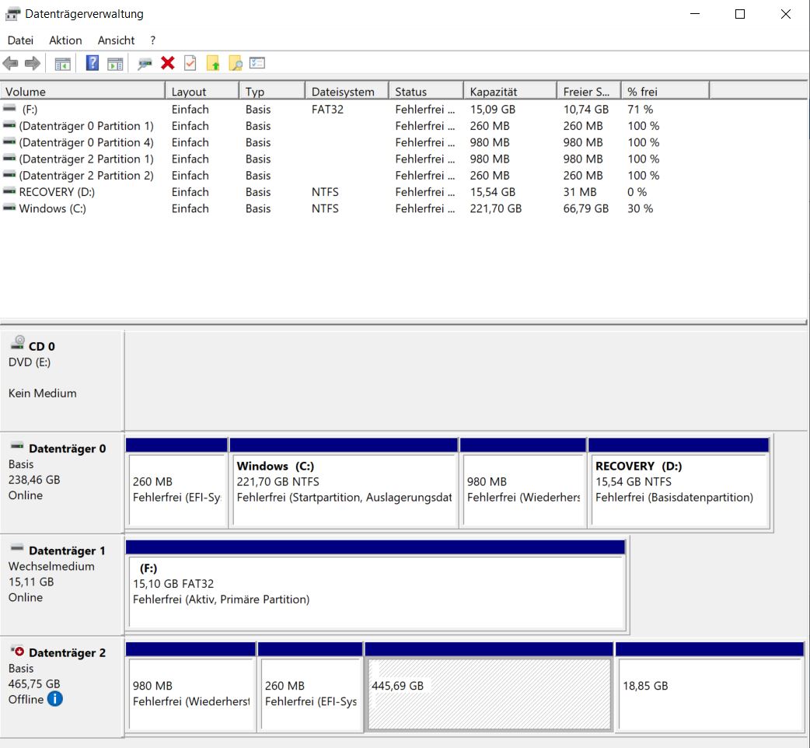Maximize the Datenträgerverwaltung window
This screenshot has width=810, height=748.
click(740, 14)
